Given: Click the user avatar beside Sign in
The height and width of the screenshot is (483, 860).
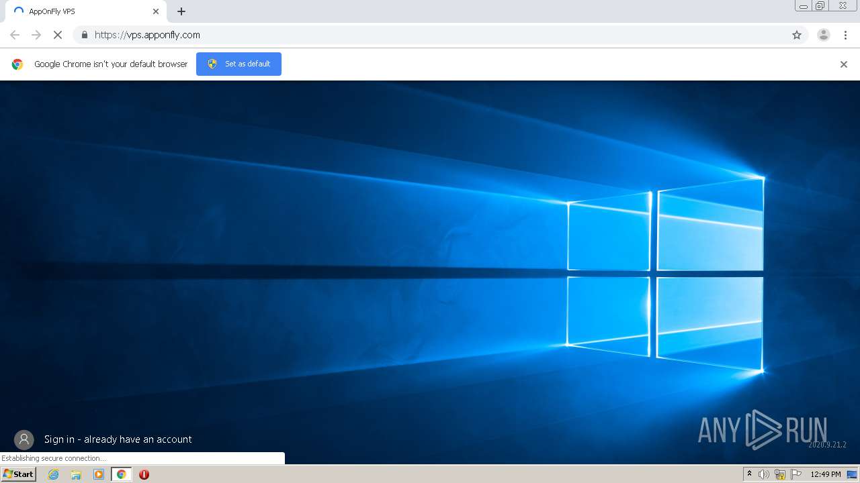Looking at the screenshot, I should point(24,439).
